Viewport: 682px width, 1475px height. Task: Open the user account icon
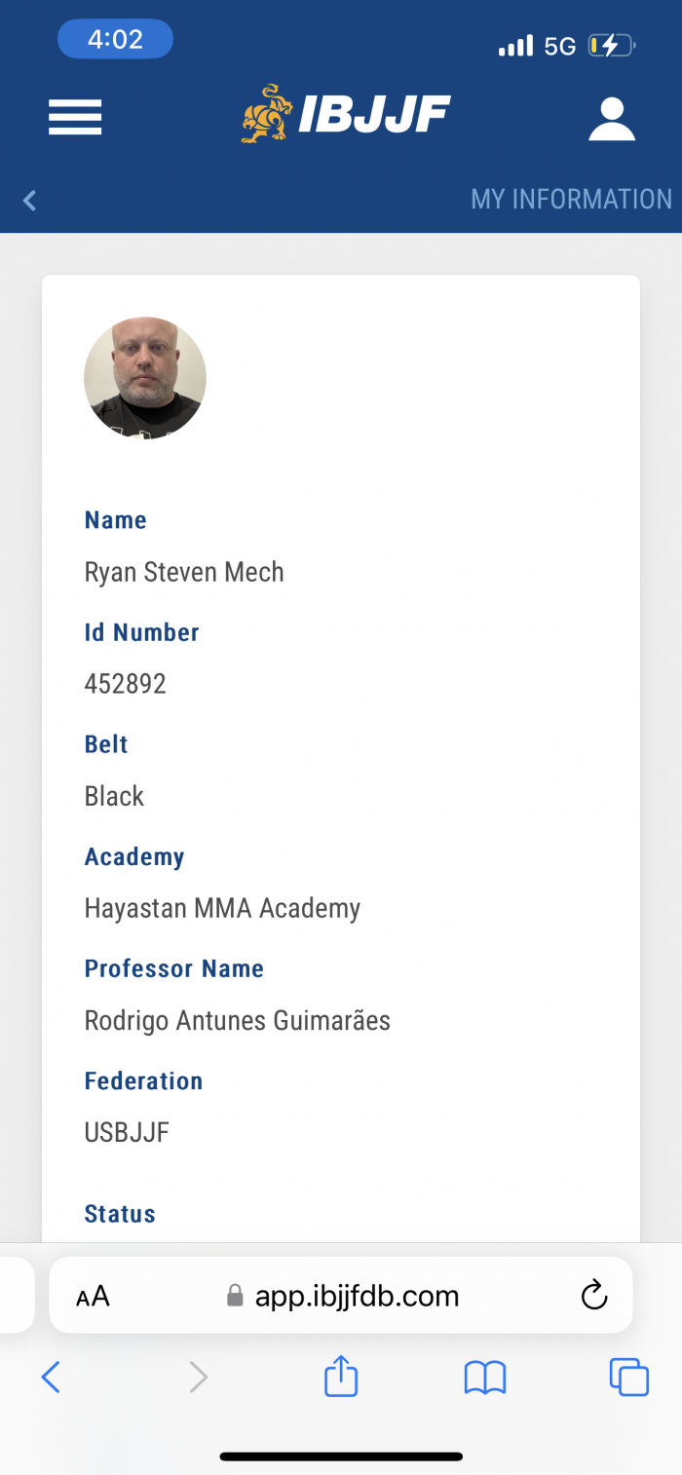612,119
